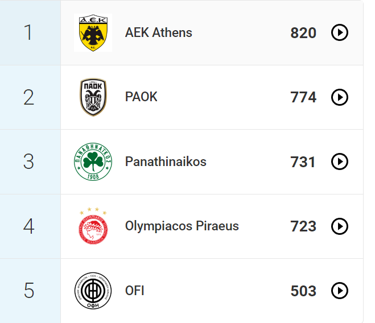Viewport: 375px width, 323px height.
Task: Open Olympiacos Piraeus details arrow
Action: (x=340, y=226)
